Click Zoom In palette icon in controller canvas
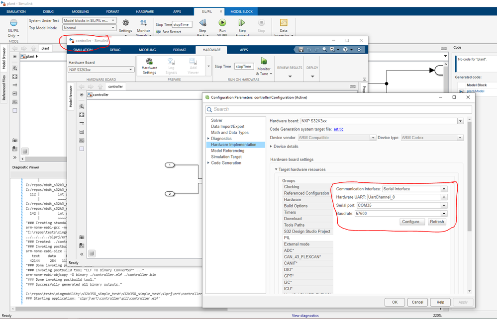The image size is (497, 319). click(82, 106)
